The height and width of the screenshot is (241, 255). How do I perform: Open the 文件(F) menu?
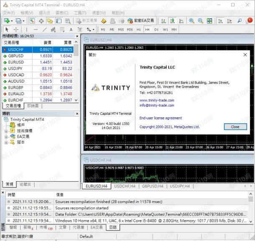coord(9,13)
